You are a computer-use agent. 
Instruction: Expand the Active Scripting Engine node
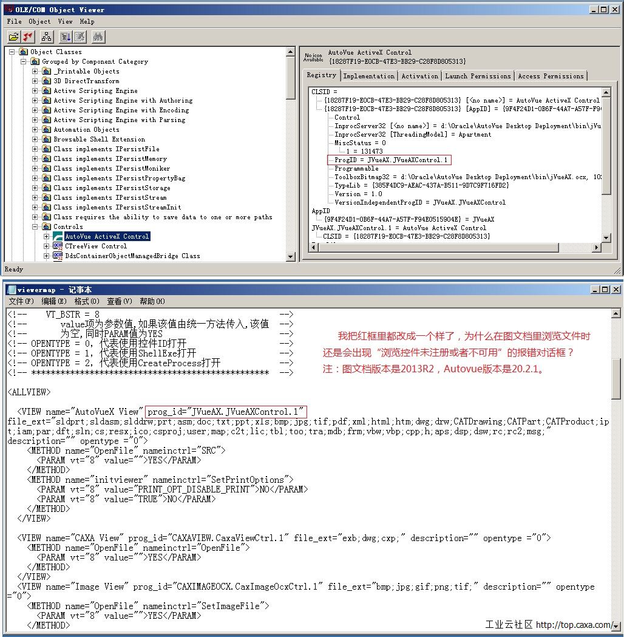[x=35, y=90]
